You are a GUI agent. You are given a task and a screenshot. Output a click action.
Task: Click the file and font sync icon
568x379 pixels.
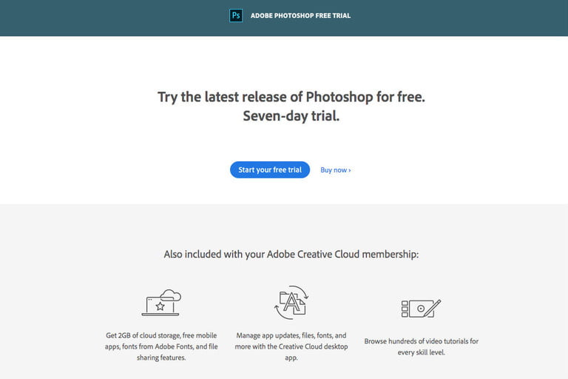pos(291,303)
